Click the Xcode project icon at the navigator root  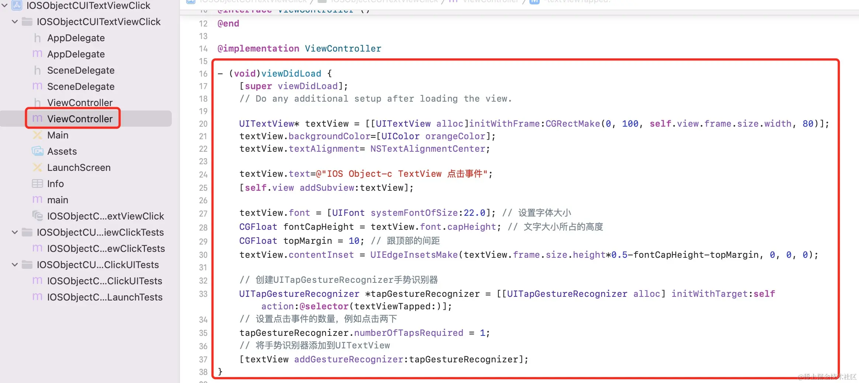[x=17, y=5]
